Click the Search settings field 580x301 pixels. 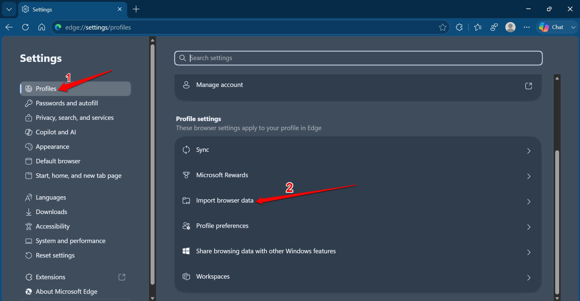358,58
